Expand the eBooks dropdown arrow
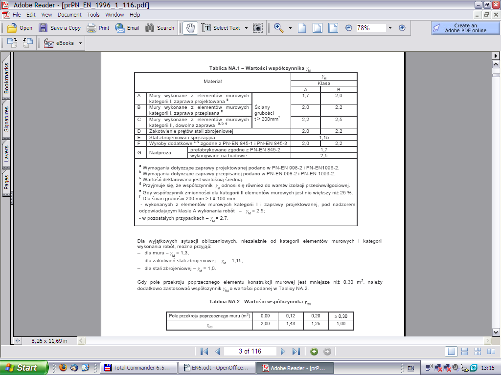This screenshot has width=501, height=375. pos(81,43)
